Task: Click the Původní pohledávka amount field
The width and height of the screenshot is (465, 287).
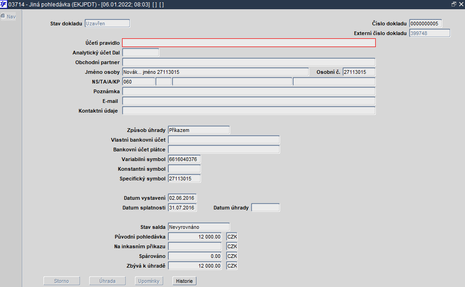Action: 195,237
